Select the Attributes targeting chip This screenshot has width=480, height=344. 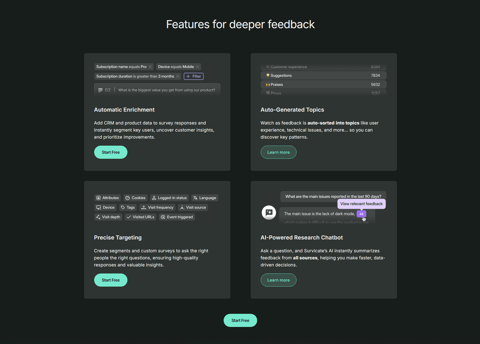pyautogui.click(x=107, y=198)
